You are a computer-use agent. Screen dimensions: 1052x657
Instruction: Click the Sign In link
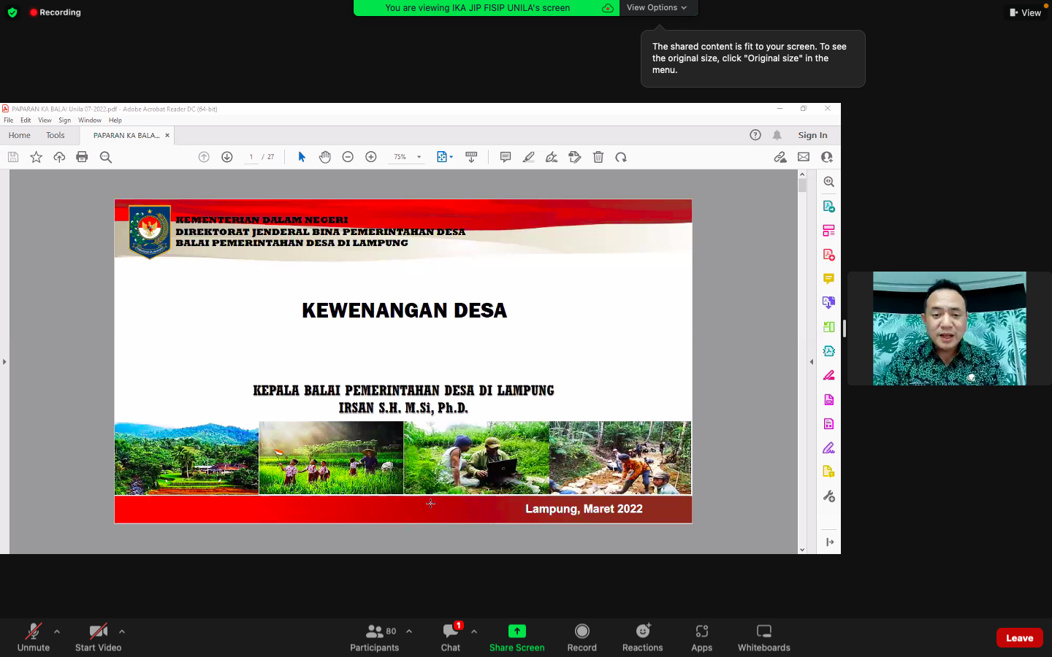[812, 135]
